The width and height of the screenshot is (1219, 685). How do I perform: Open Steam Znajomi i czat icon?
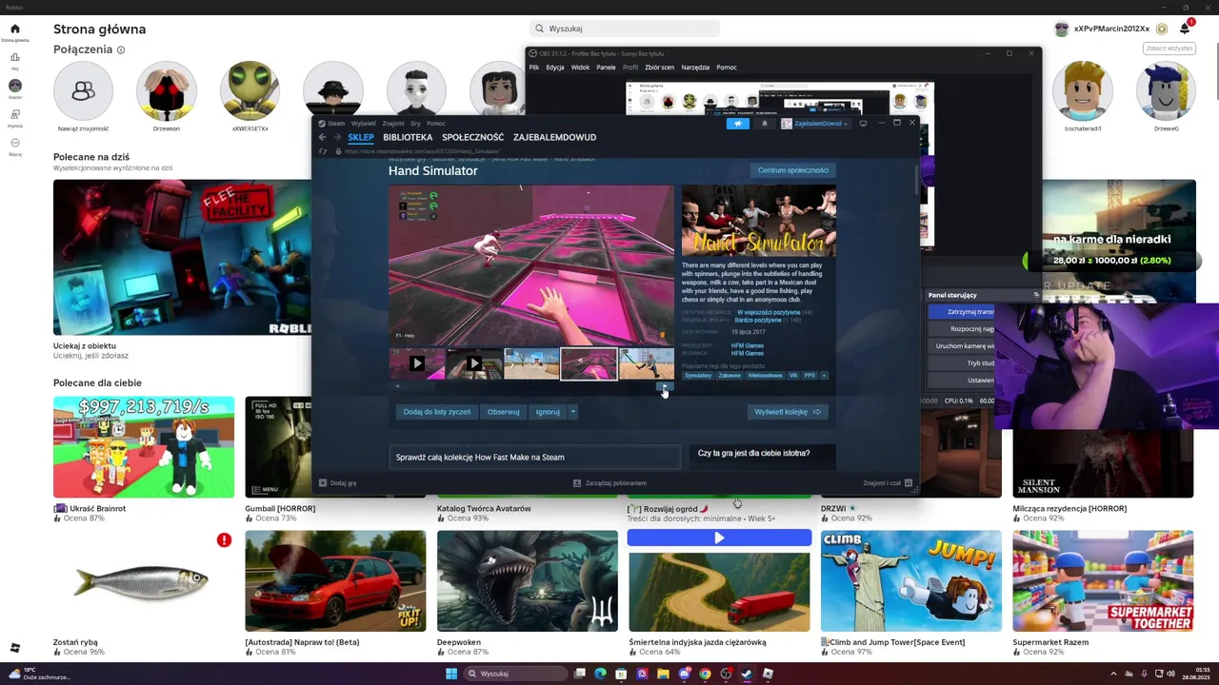click(x=909, y=483)
